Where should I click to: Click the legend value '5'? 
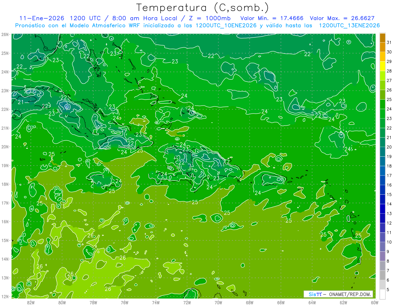[388, 290]
